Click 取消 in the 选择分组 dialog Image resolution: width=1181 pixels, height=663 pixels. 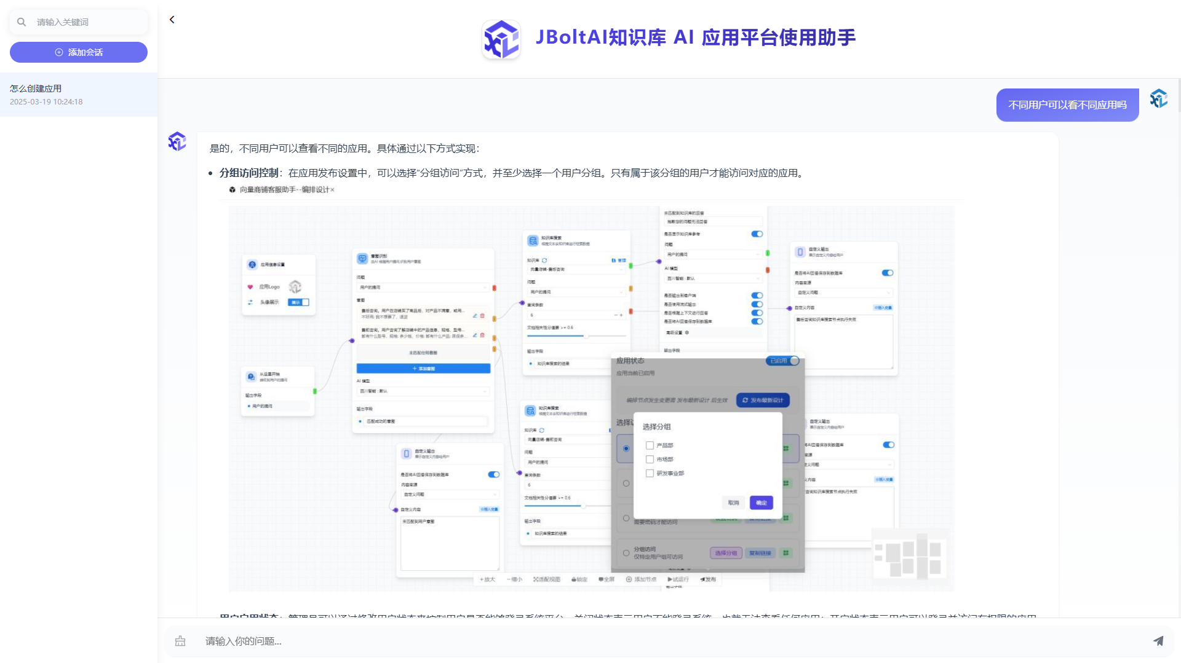tap(733, 503)
